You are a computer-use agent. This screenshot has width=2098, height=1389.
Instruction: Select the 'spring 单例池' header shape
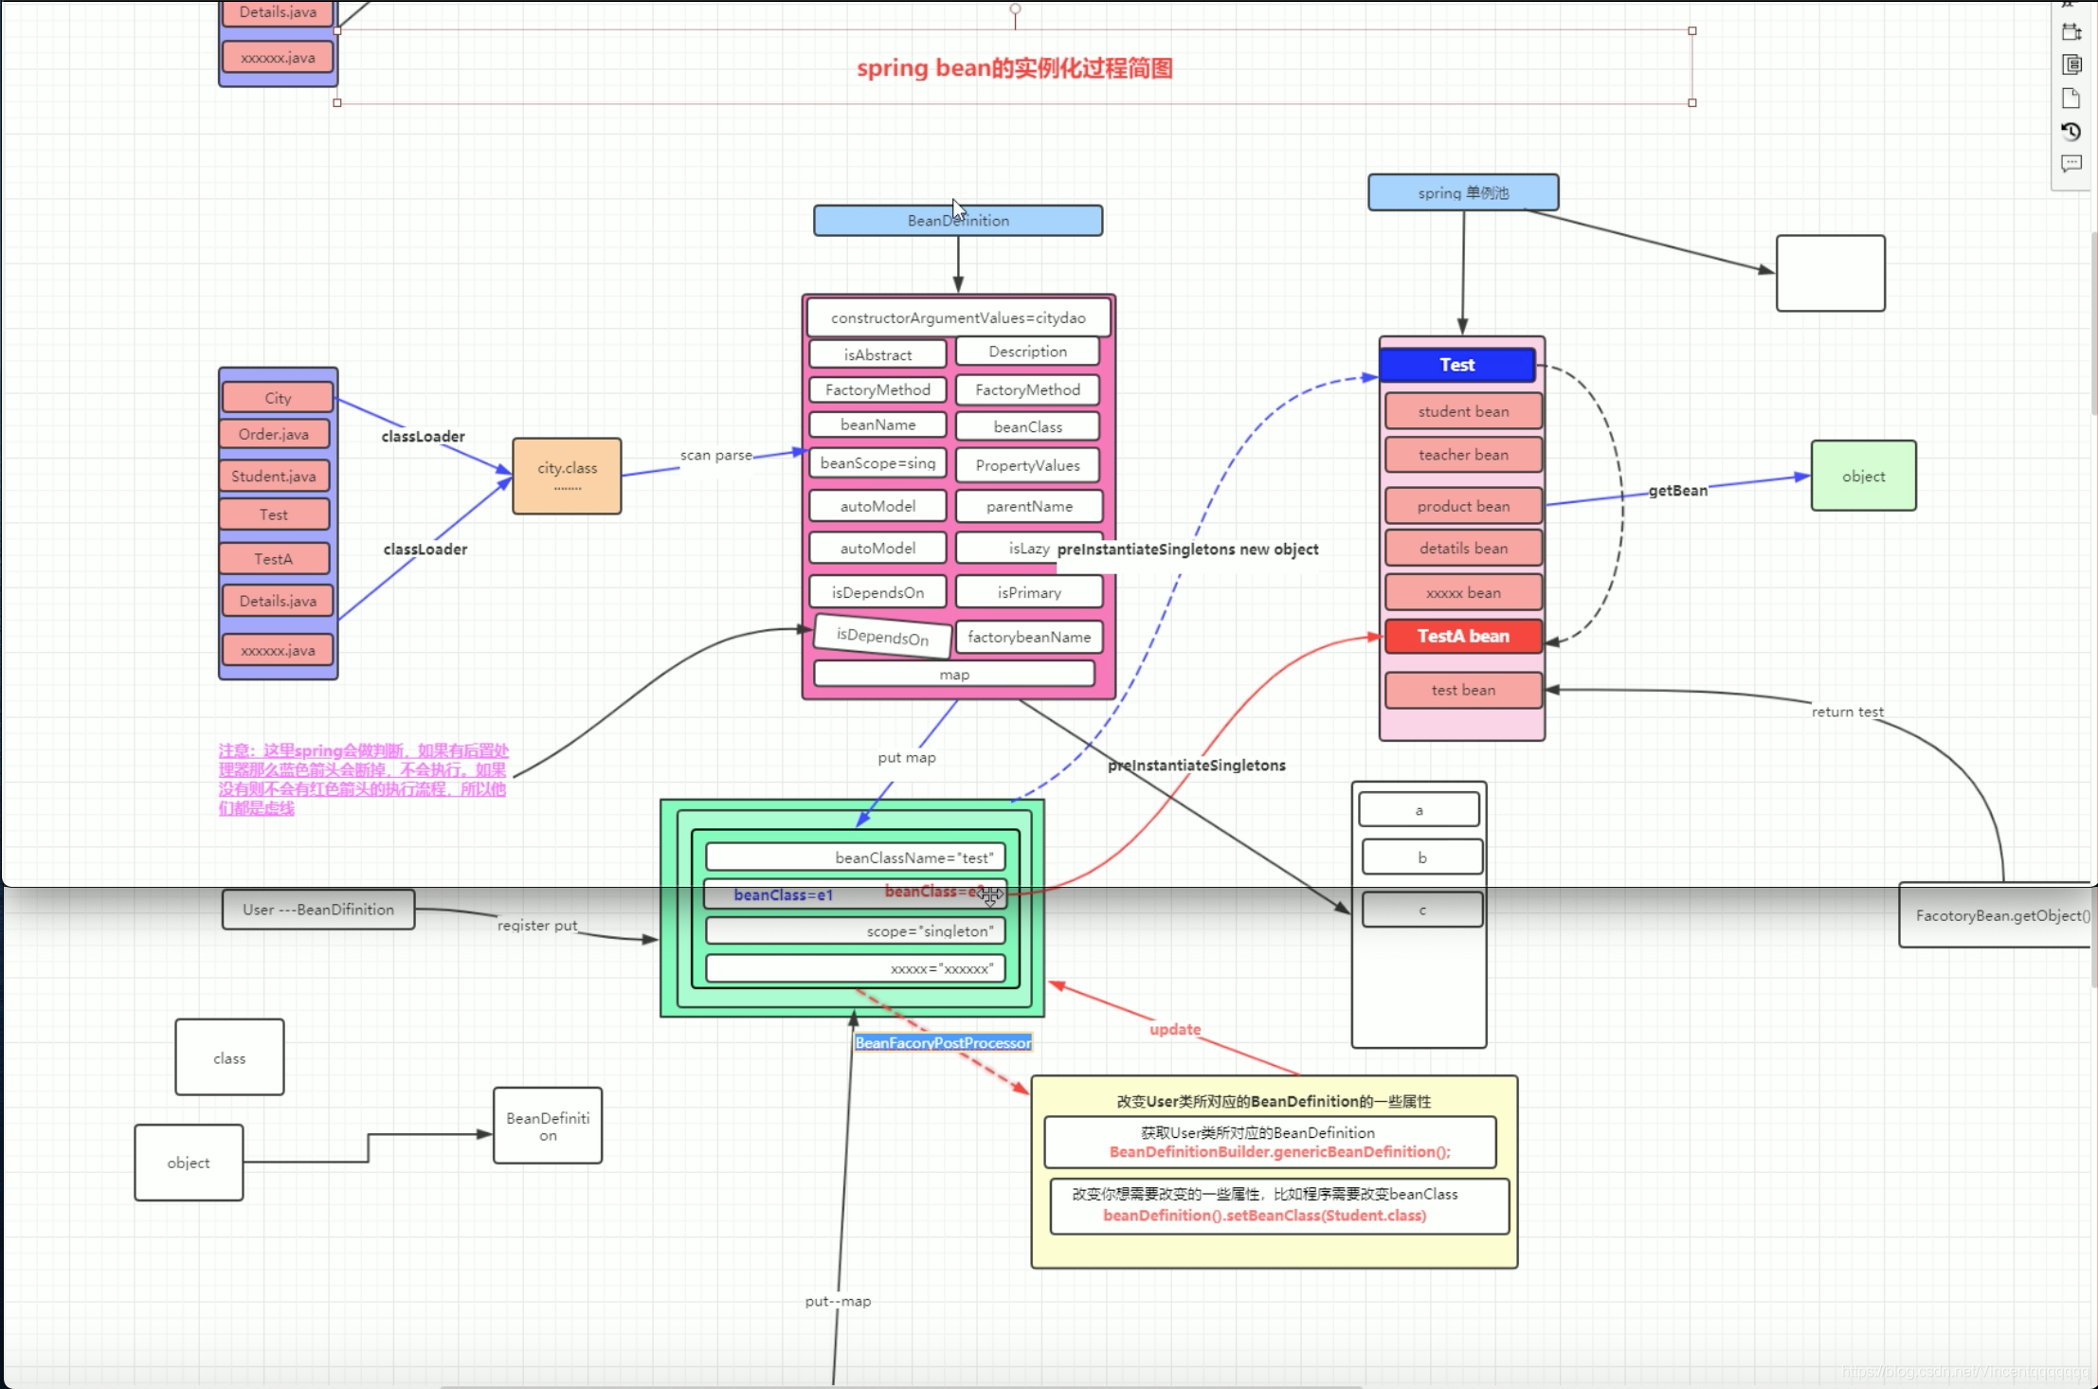pyautogui.click(x=1463, y=192)
